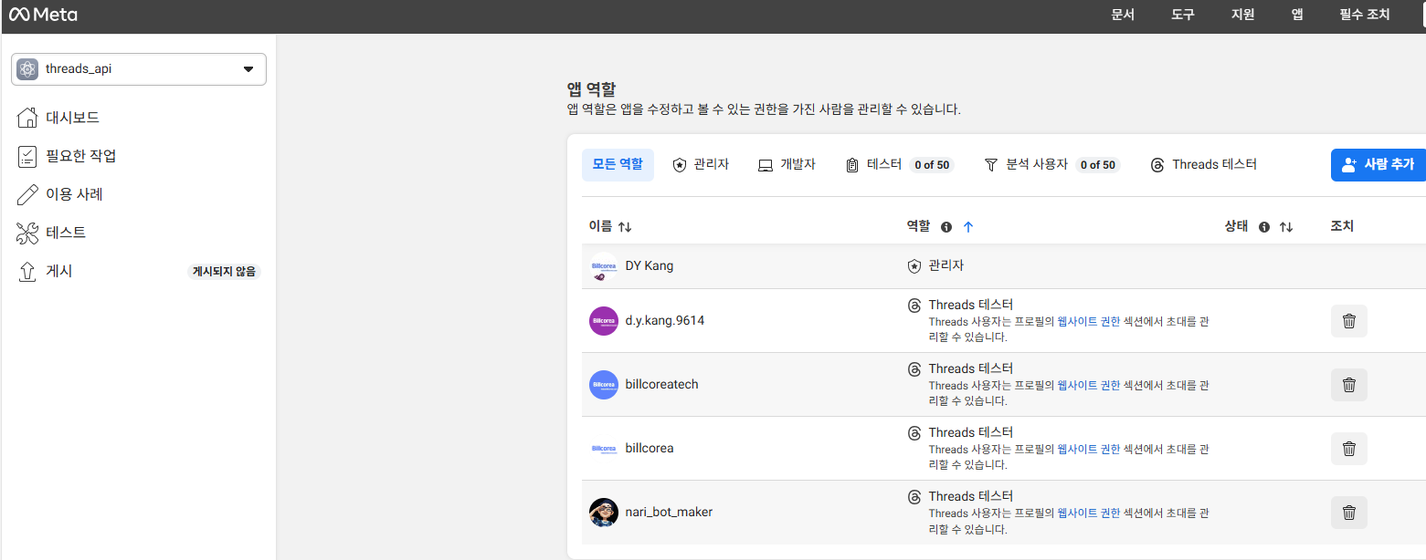Click the 필요한 작업 checklist icon

point(27,156)
